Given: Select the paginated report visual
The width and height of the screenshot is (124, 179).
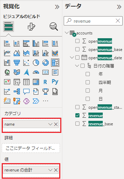Looking at the screenshot, I should click(x=55, y=92).
